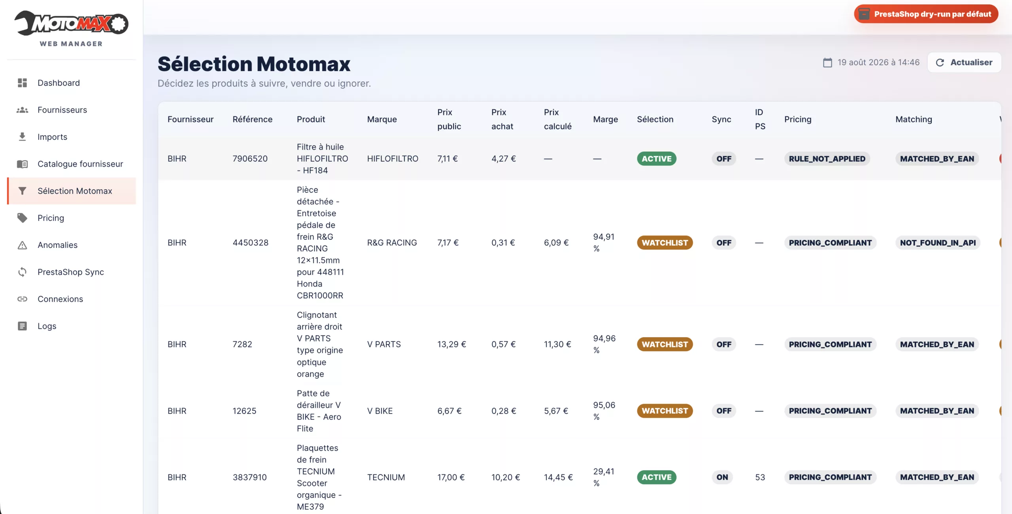Click PRICING_COMPLIANT badge in the V BIKE row

point(830,411)
